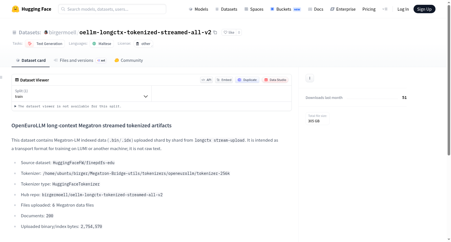Copy dataset name with the copy icon
Screen dimensions: 451x242
coord(215,32)
